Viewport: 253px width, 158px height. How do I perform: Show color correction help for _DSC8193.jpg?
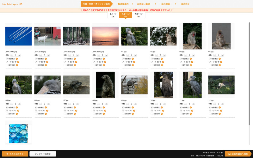coord(46,59)
